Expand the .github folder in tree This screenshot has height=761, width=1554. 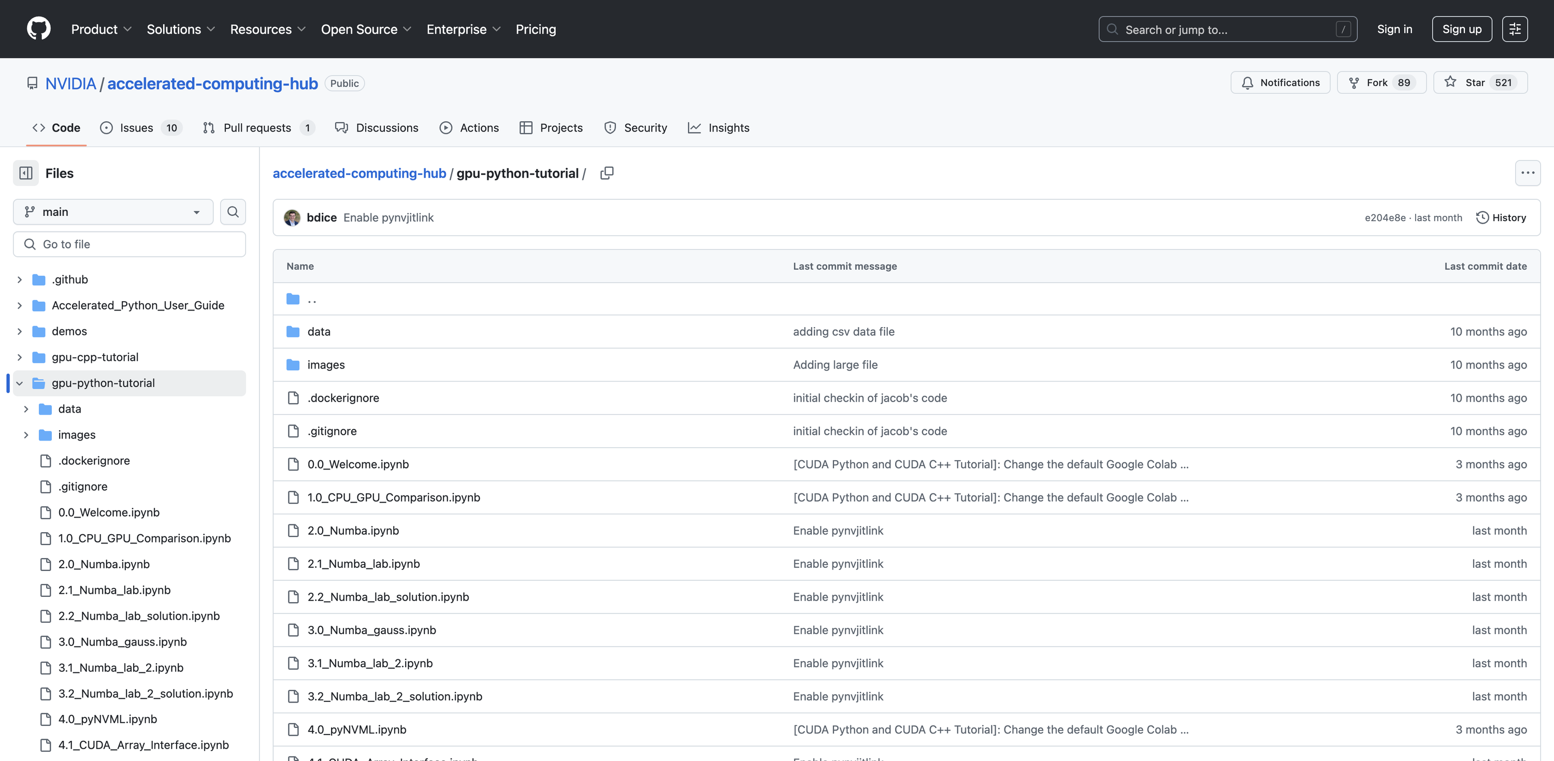tap(19, 280)
